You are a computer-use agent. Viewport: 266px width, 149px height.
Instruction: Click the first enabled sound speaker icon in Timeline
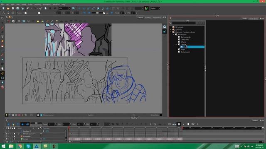click(23, 124)
